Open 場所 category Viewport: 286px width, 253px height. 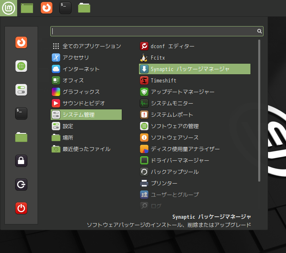click(x=86, y=138)
